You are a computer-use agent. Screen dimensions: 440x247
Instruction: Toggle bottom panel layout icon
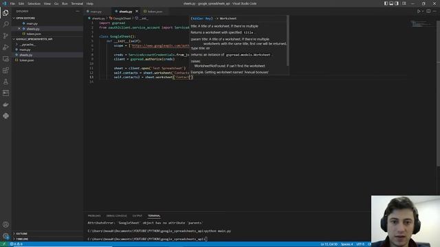[391, 3]
